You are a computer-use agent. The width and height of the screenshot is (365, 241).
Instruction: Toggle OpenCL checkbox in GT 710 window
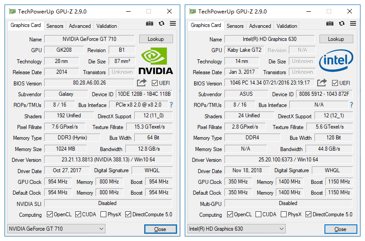50,214
